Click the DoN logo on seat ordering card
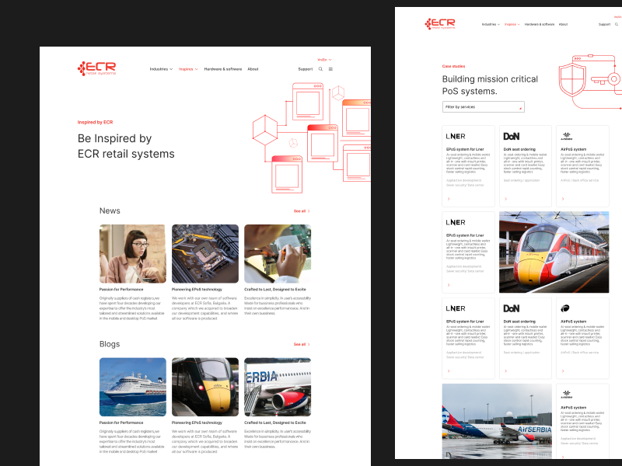622x466 pixels. click(x=512, y=135)
